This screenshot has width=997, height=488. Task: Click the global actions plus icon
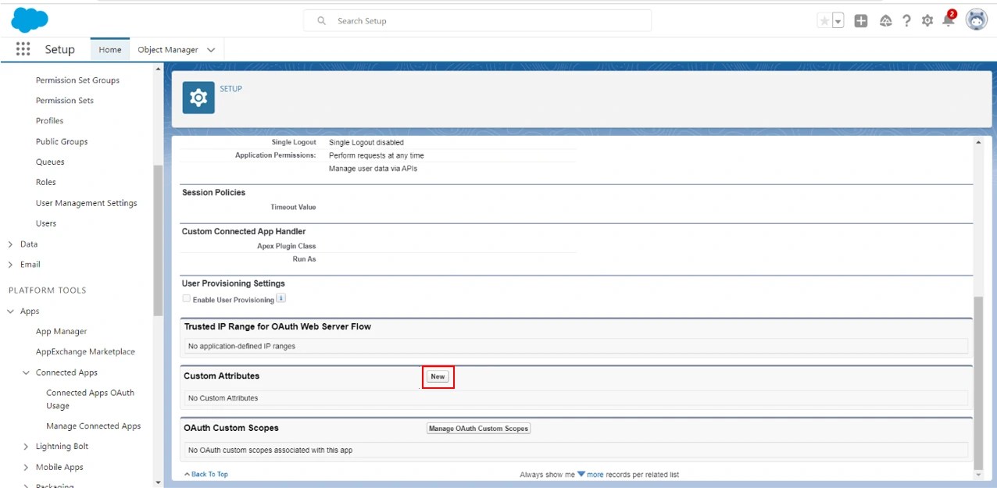[x=860, y=20]
